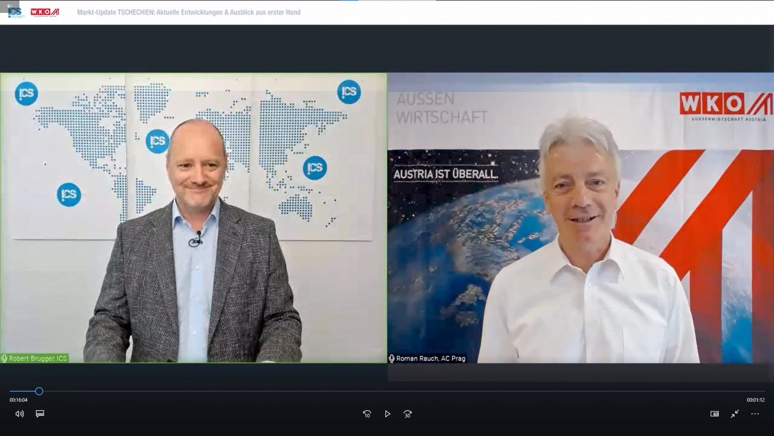Screen dimensions: 774x436
Task: Click the microphone icon beside Robert Brugger
Action: [x=5, y=358]
